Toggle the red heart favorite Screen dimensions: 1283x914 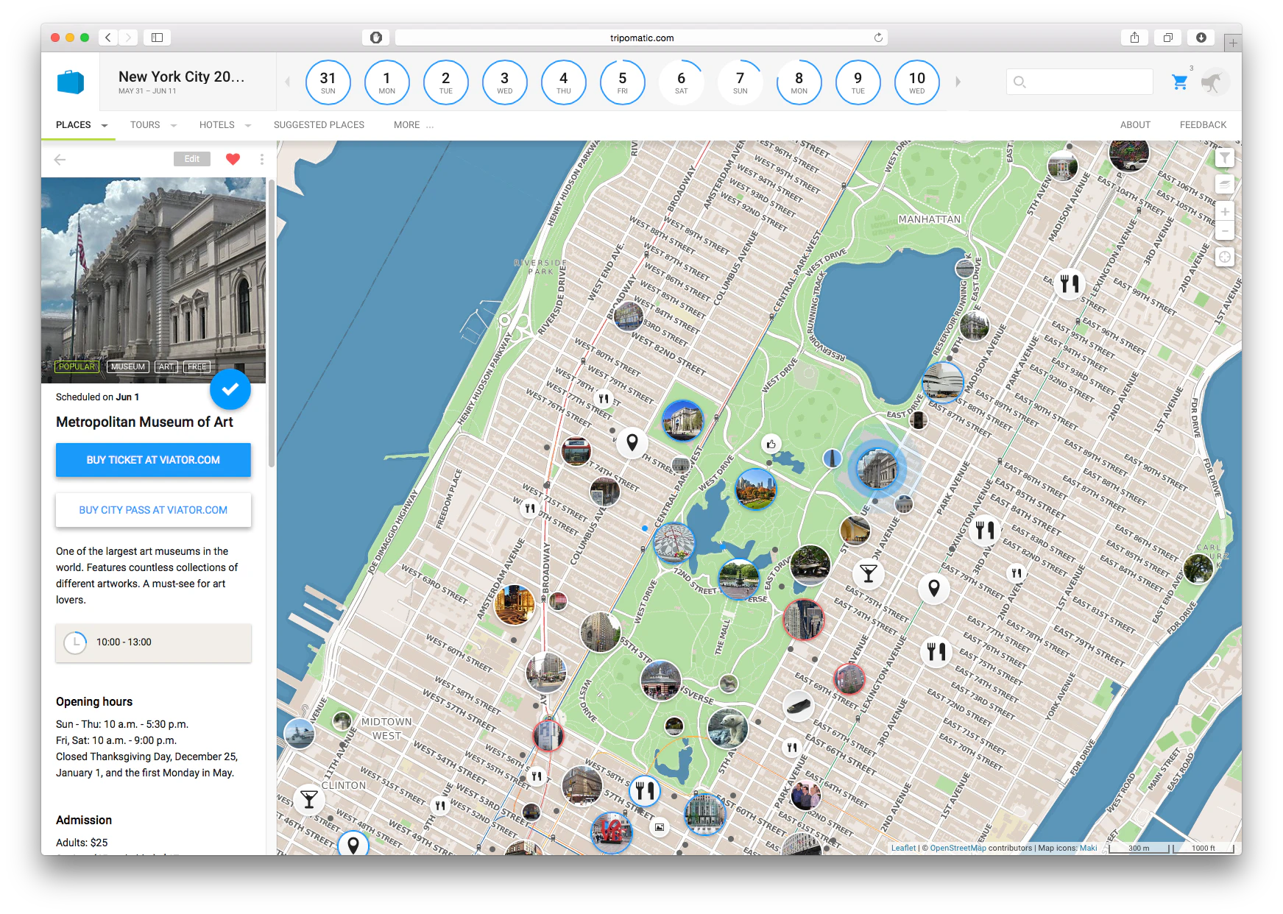(x=233, y=159)
